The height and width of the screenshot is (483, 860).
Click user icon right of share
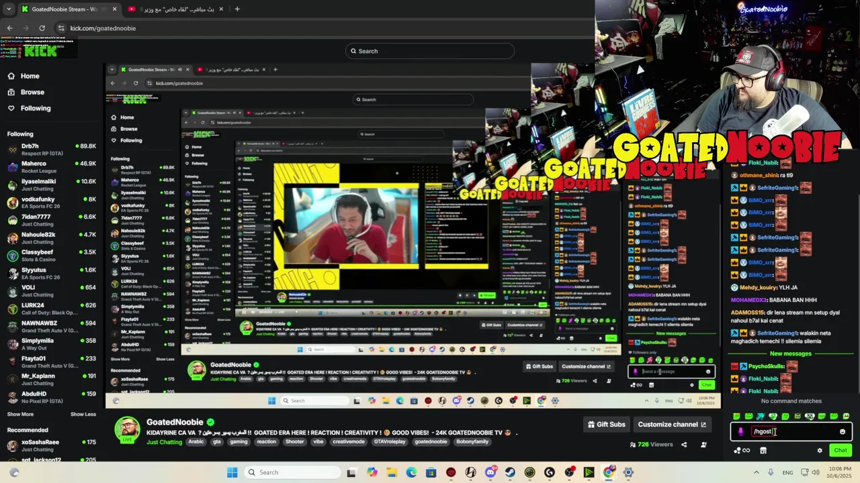point(703,445)
